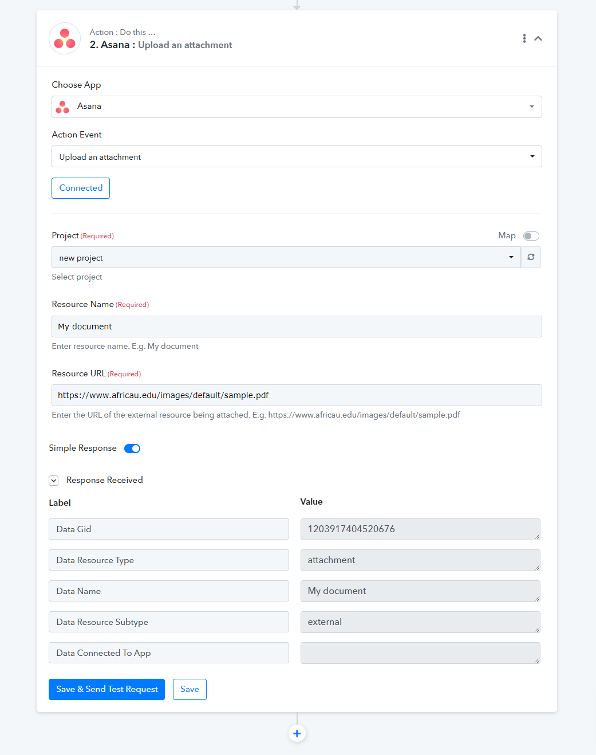Click the Data Gid value field

pyautogui.click(x=420, y=529)
